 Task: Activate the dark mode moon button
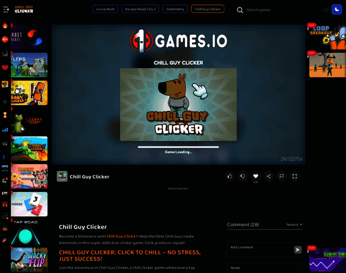(336, 10)
